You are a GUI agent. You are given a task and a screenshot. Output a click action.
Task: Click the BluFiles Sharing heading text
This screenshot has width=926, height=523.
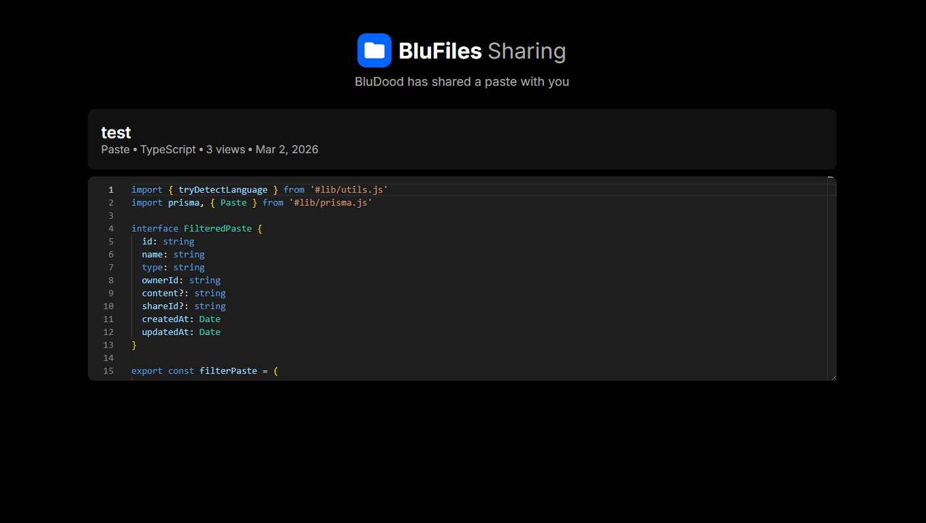[x=482, y=51]
